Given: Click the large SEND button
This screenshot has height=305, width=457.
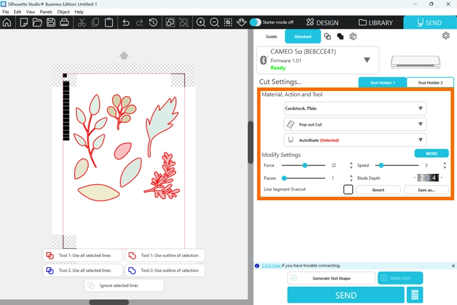Looking at the screenshot, I should click(x=345, y=295).
